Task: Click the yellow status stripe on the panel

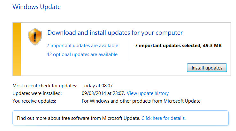Action: pyautogui.click(x=17, y=49)
